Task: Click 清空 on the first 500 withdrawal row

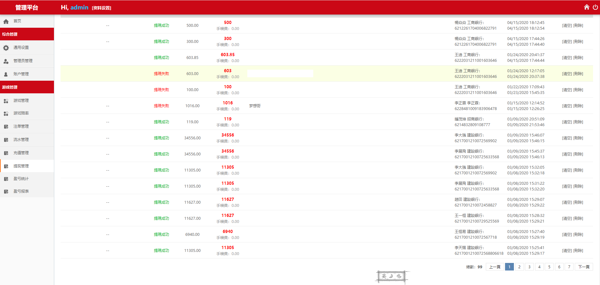Action: (x=567, y=26)
